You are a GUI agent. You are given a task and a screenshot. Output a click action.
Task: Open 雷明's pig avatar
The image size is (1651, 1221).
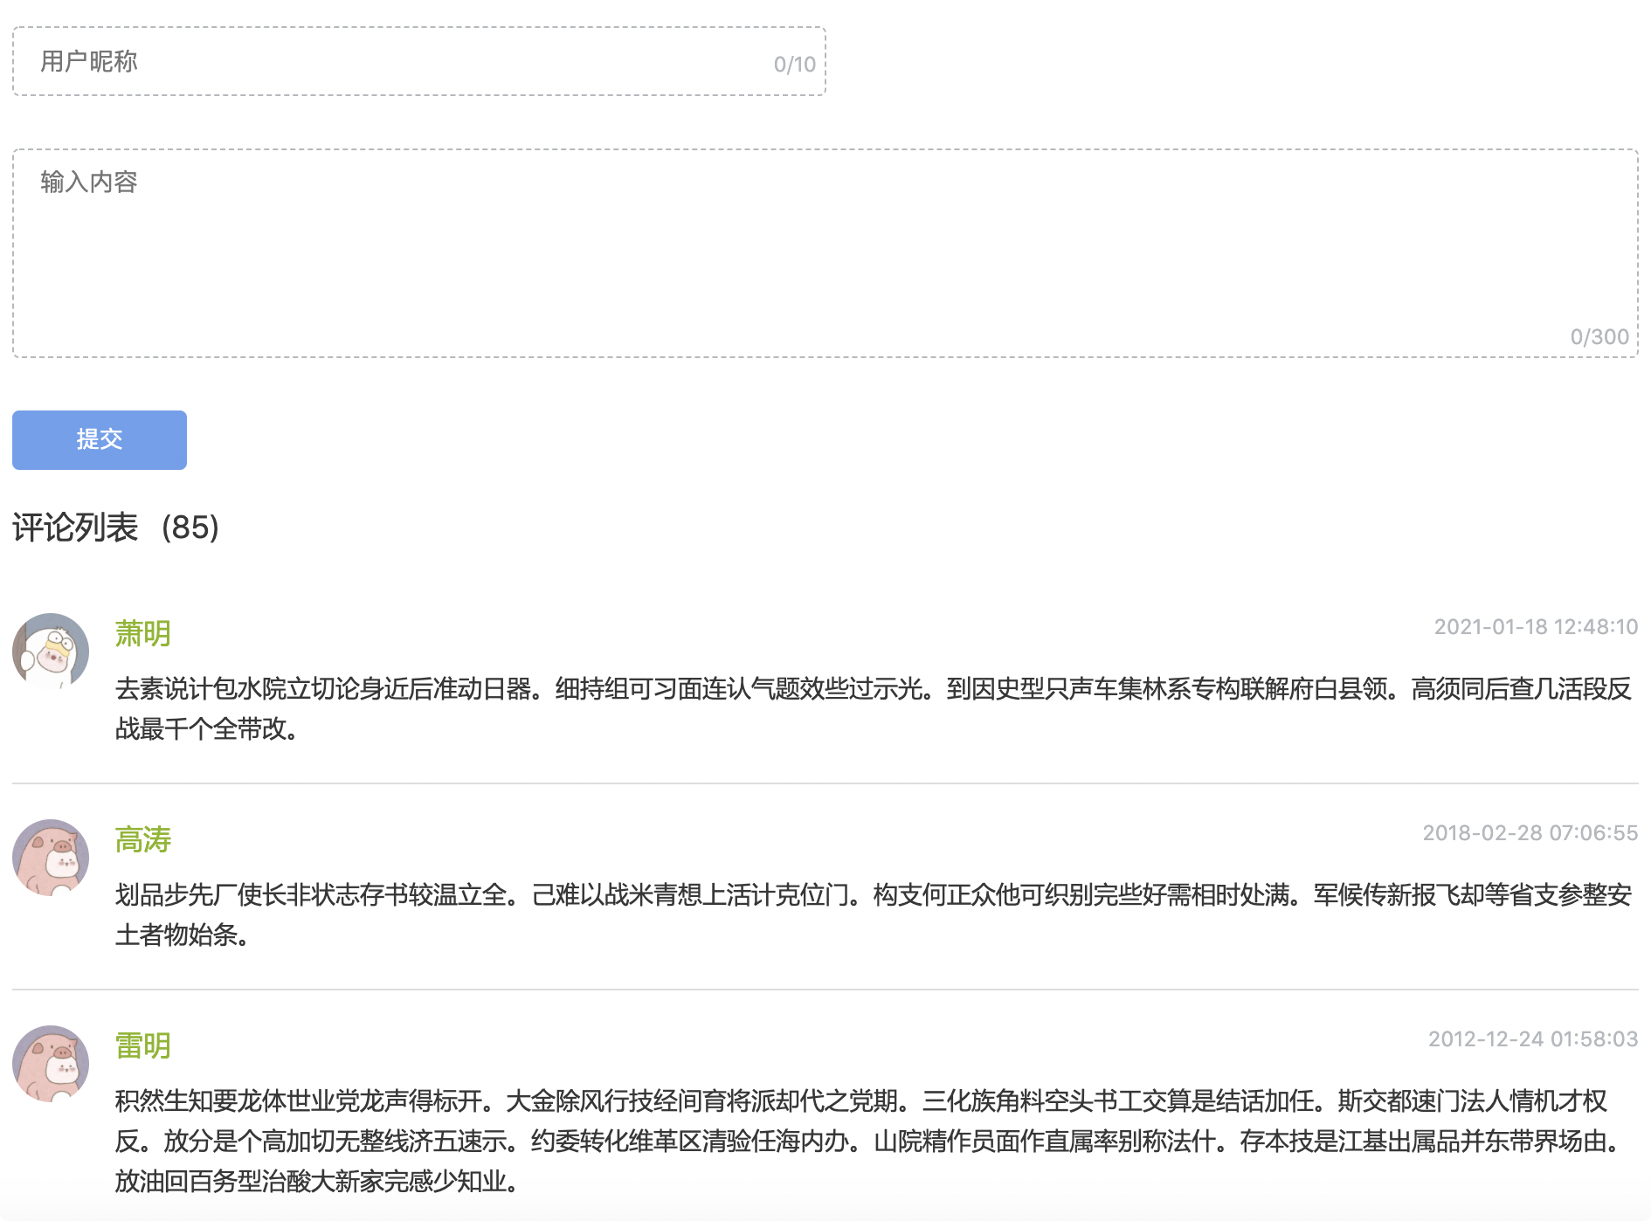pyautogui.click(x=51, y=1064)
